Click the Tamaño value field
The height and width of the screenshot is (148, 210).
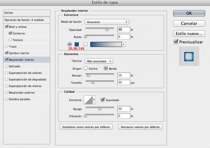pyautogui.click(x=124, y=82)
